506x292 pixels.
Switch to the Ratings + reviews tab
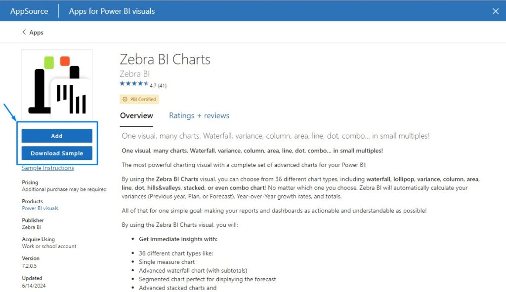pos(199,115)
